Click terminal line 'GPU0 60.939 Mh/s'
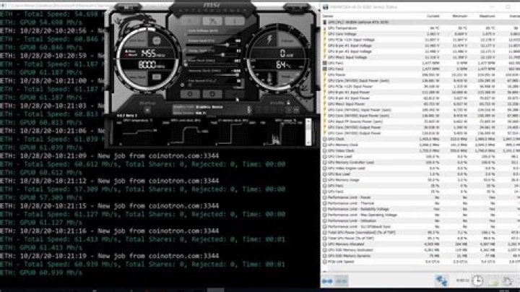 41,272
